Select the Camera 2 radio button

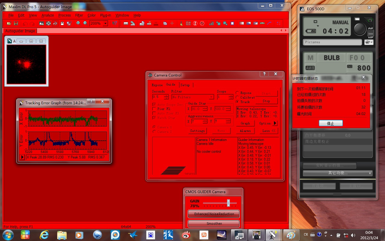(154, 132)
